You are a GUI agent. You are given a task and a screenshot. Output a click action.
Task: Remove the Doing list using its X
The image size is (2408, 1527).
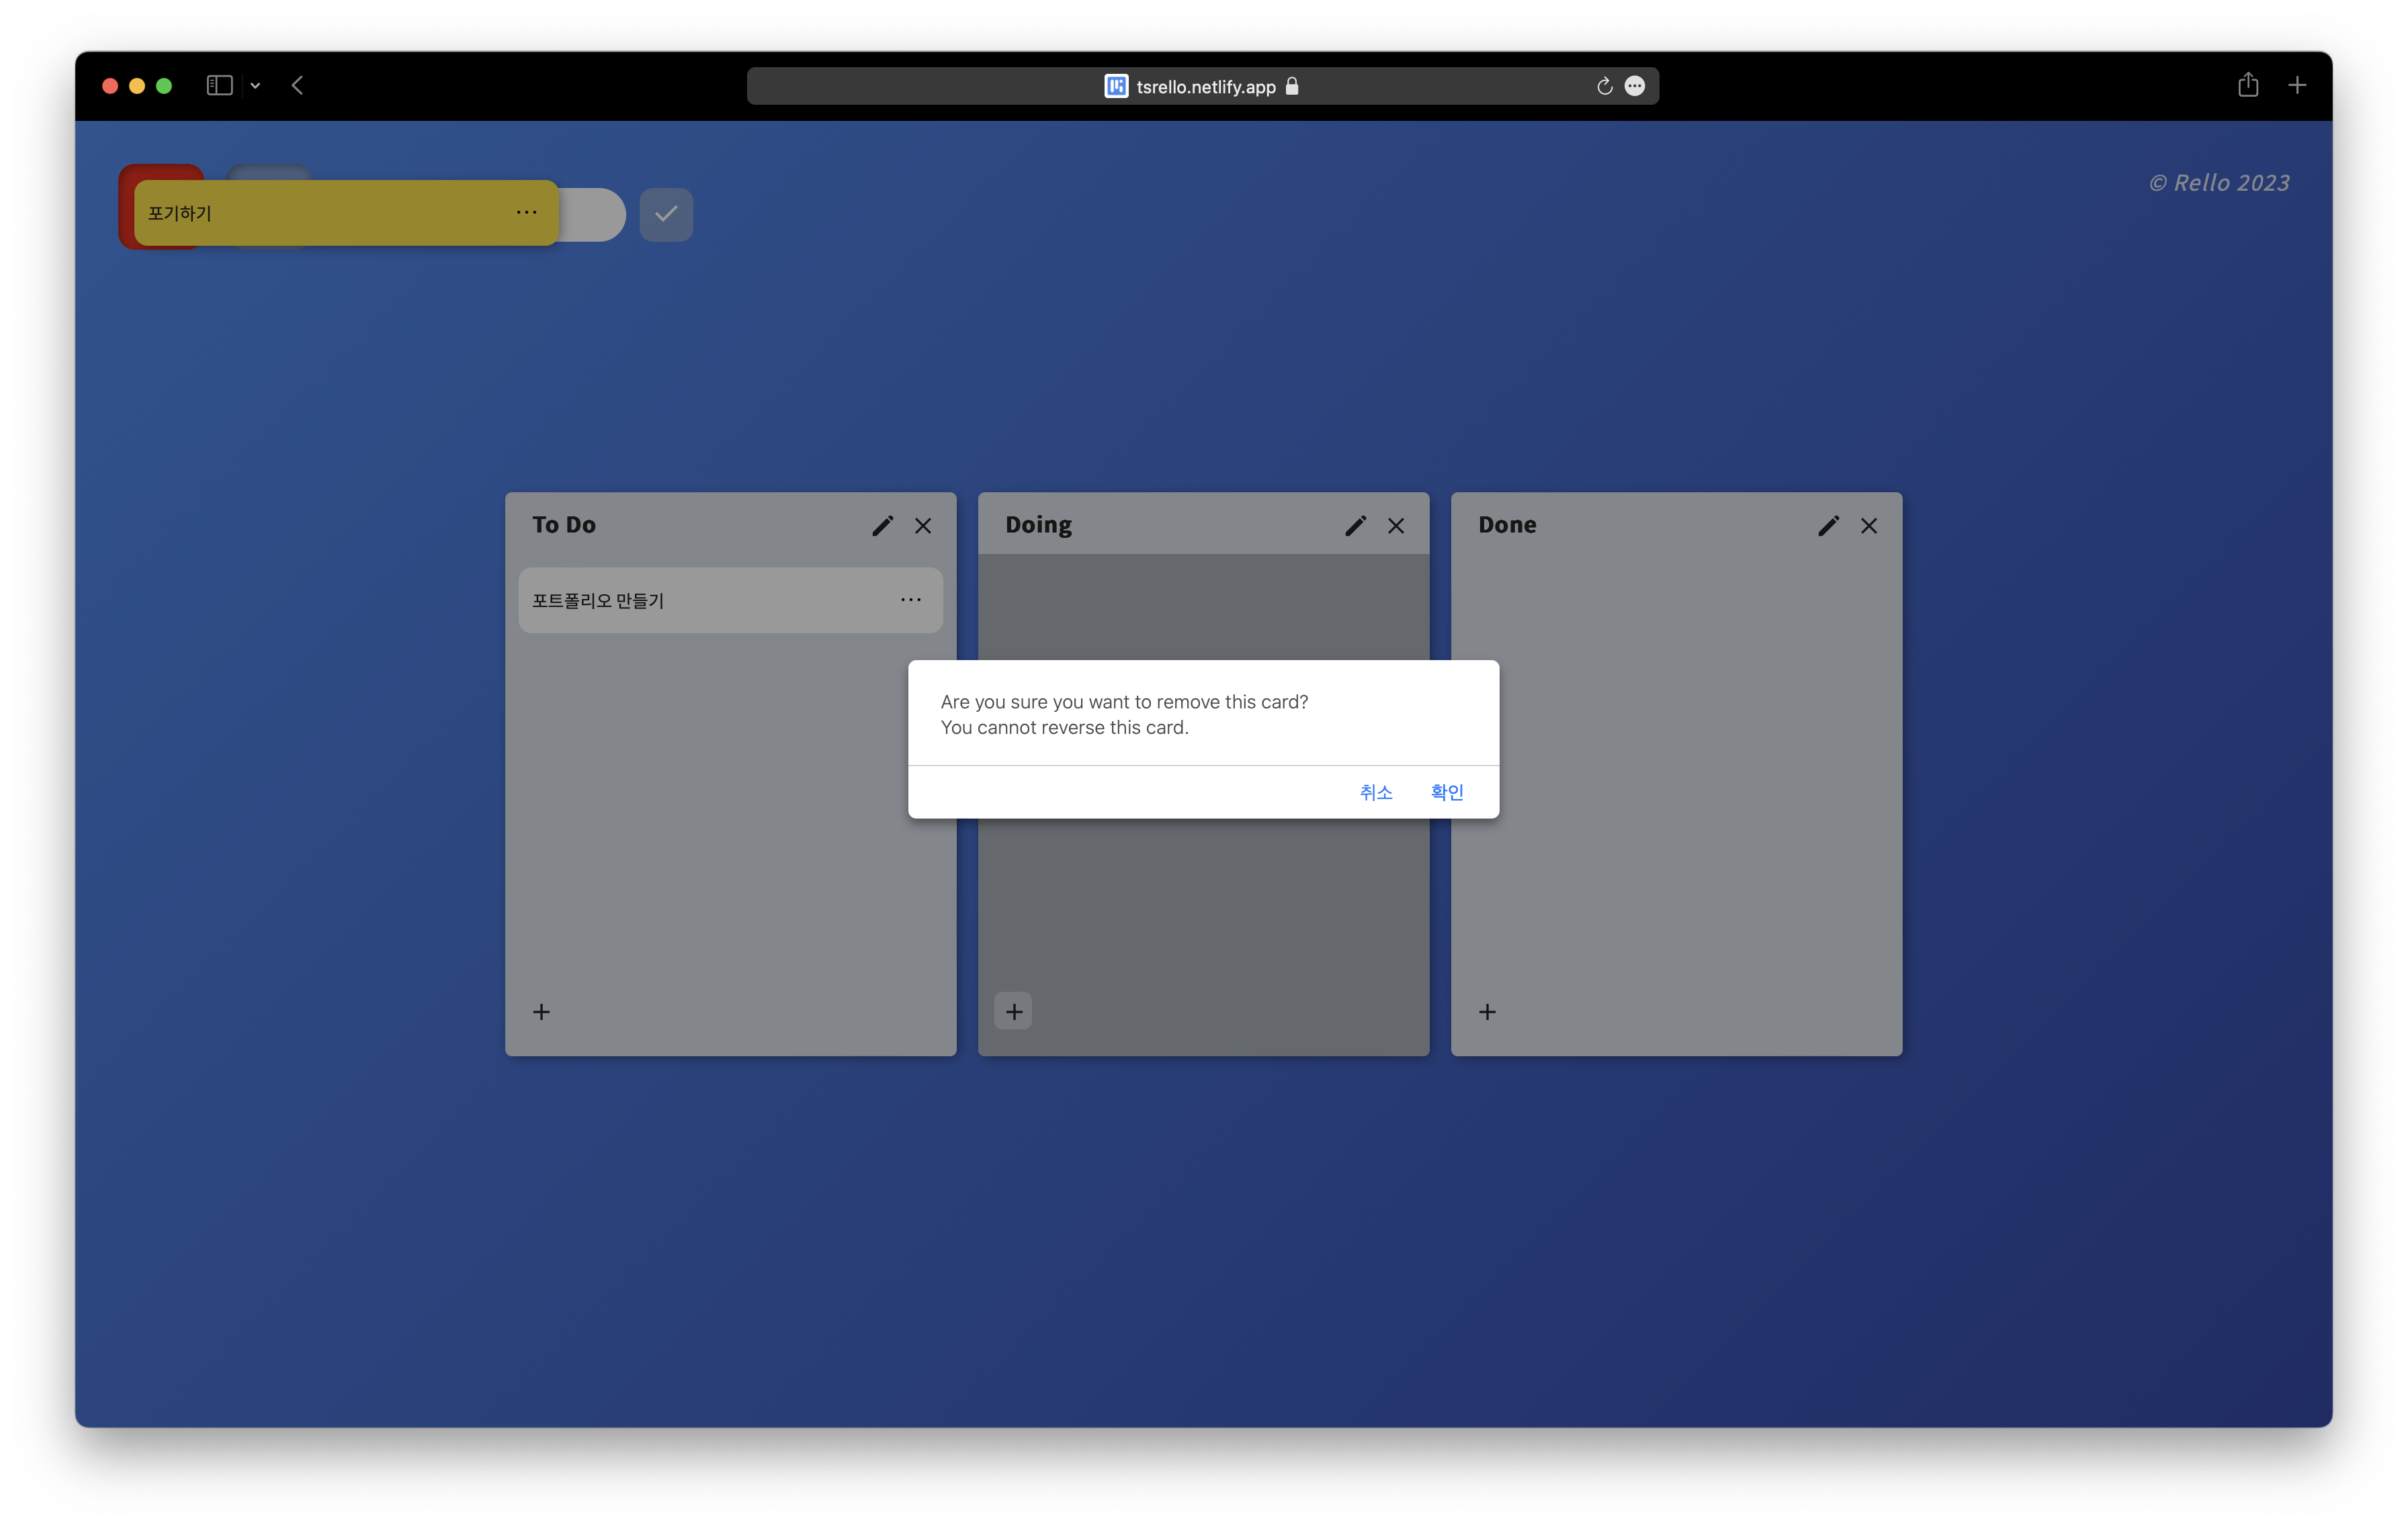[1396, 526]
